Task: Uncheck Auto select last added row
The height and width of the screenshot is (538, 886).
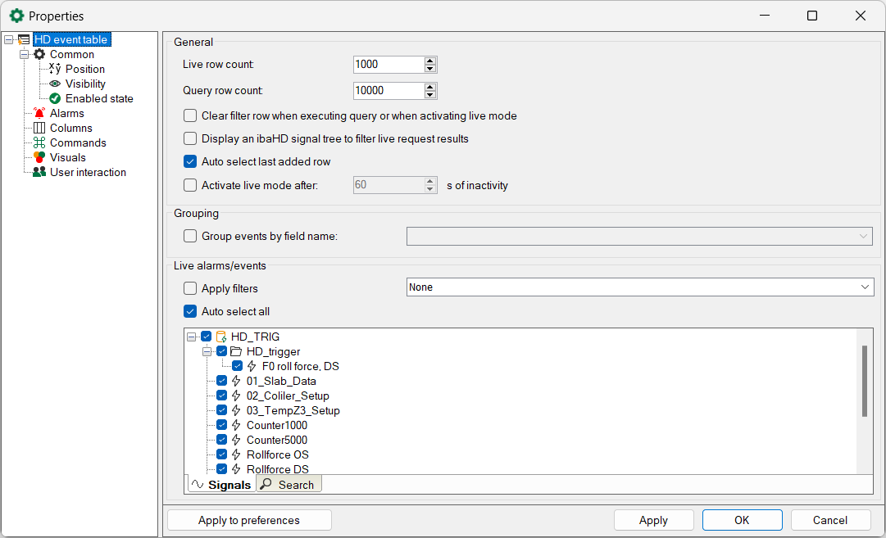Action: coord(190,161)
